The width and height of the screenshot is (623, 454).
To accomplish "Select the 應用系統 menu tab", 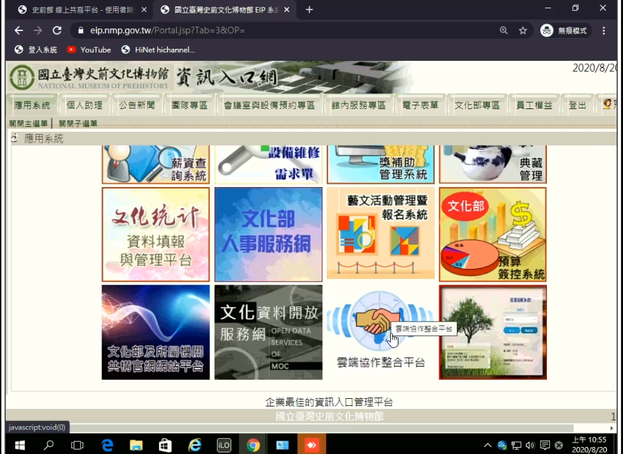I will coord(32,105).
